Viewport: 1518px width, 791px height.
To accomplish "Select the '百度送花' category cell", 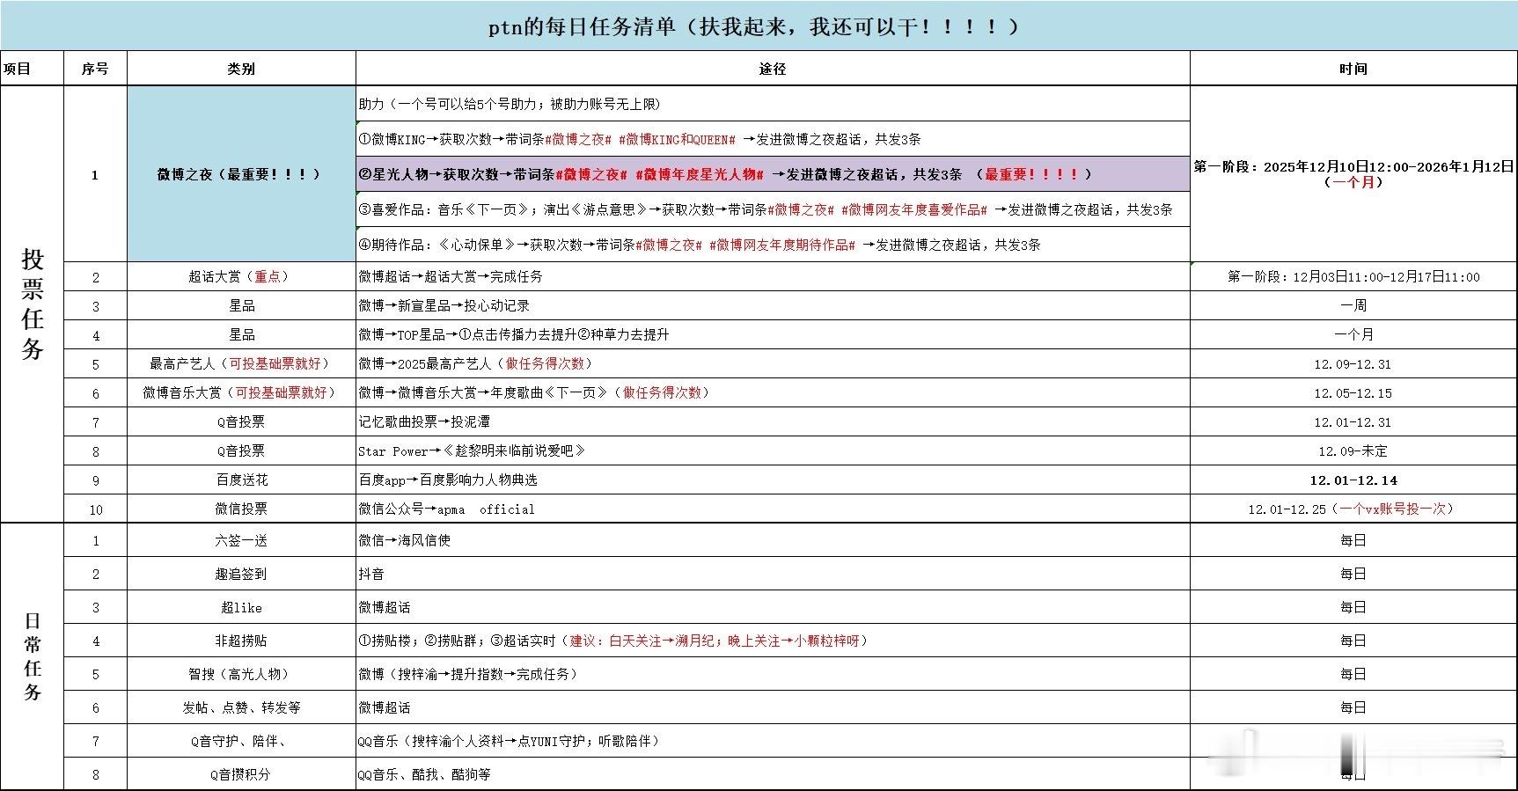I will click(241, 480).
